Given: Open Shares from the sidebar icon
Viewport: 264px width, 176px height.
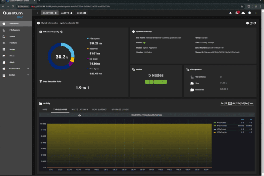Looking at the screenshot, I should (4, 37).
